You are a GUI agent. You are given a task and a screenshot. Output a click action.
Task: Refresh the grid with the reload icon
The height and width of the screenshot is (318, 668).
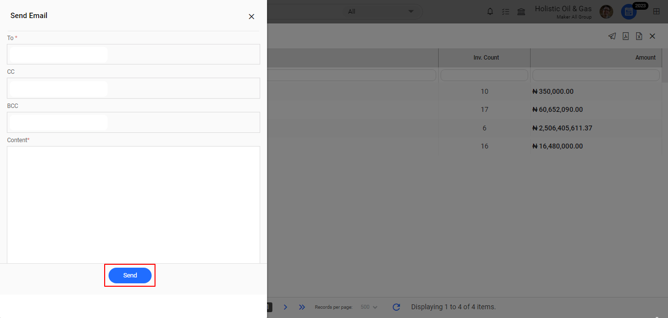pyautogui.click(x=397, y=307)
